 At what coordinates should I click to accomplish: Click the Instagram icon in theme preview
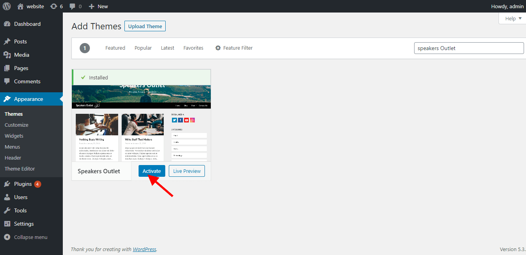tap(192, 120)
